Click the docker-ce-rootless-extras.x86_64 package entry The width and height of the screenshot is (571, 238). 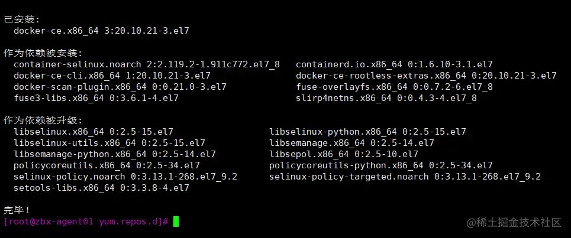426,76
